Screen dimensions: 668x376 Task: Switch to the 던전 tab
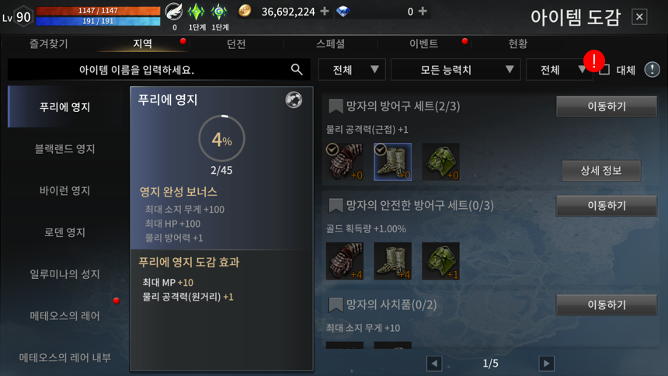(x=236, y=44)
